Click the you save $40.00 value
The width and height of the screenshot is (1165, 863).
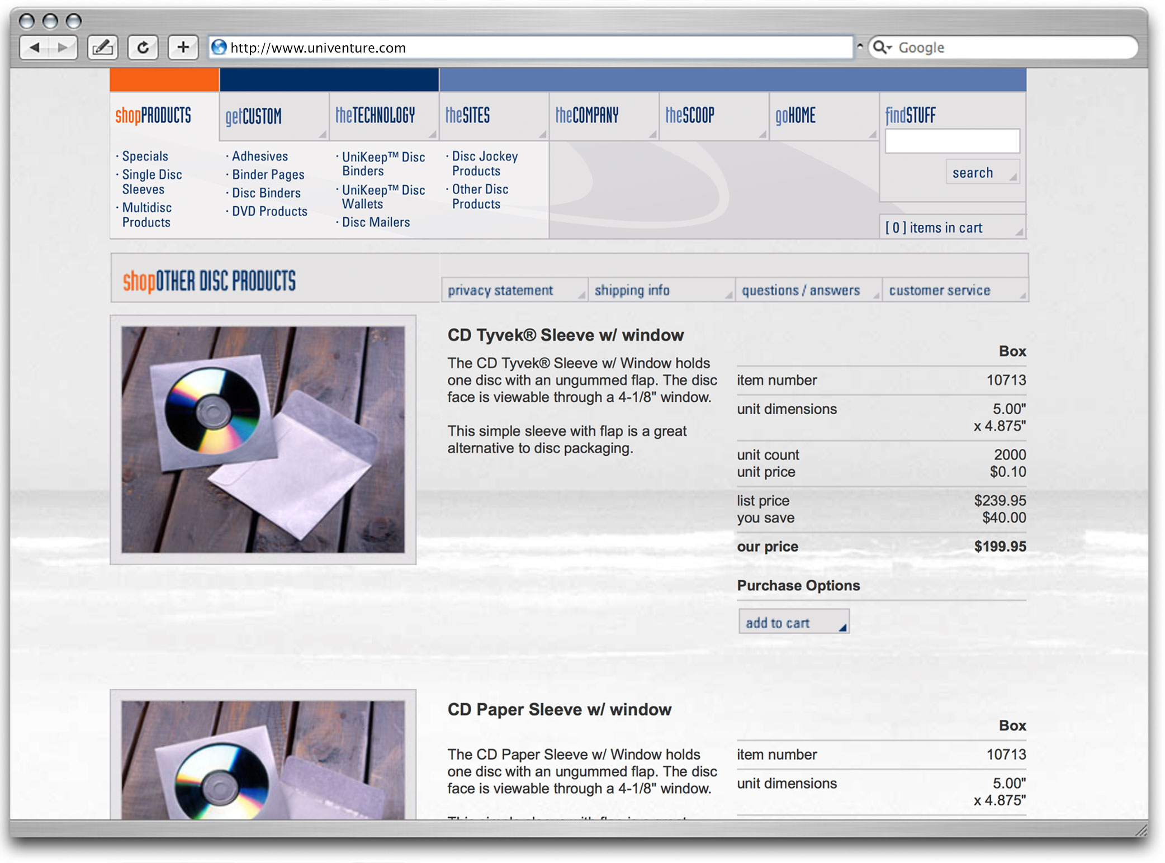1004,518
